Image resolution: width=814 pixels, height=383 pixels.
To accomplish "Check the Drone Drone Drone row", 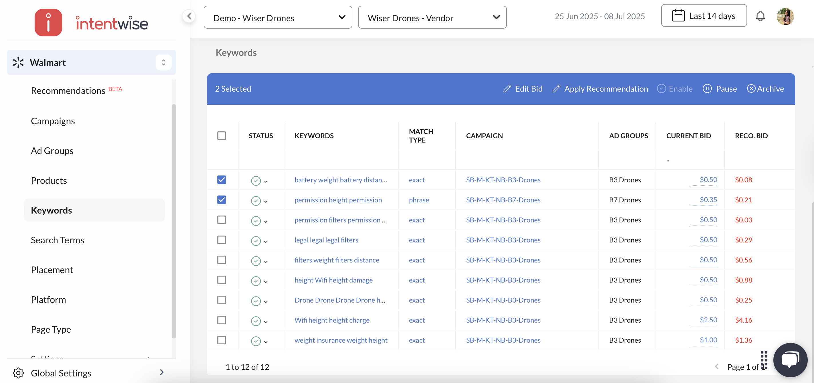I will 221,300.
